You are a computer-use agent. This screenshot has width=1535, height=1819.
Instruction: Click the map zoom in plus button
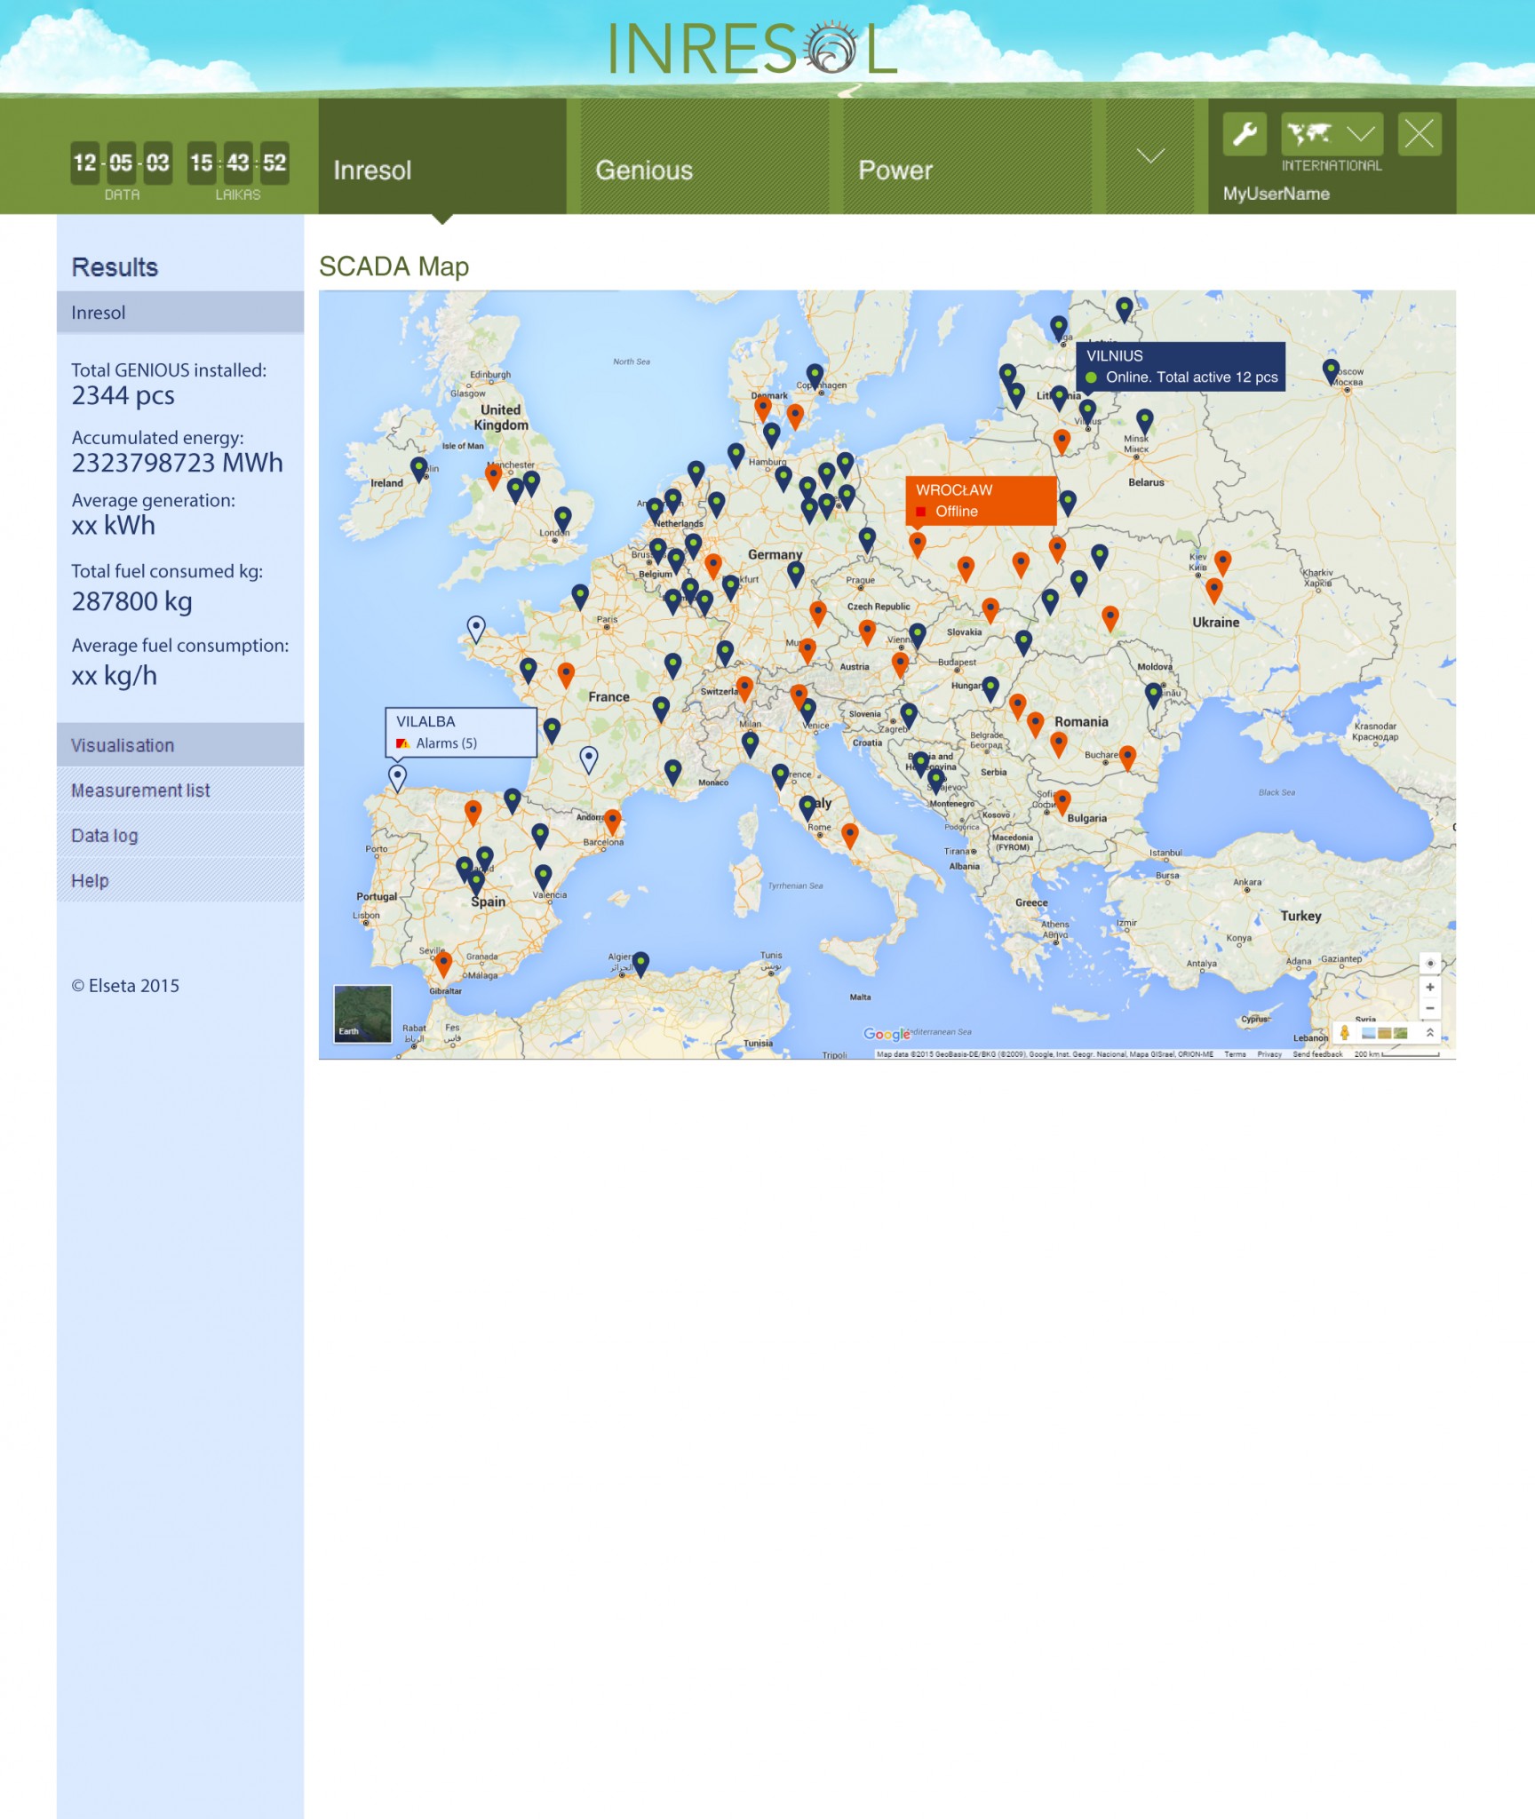(x=1429, y=987)
